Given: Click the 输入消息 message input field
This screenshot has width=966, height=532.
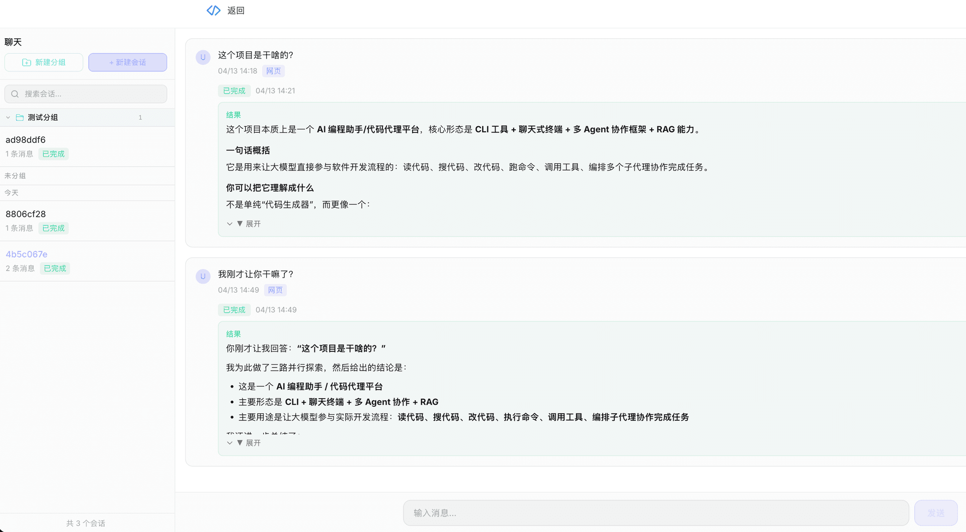Looking at the screenshot, I should [x=654, y=512].
